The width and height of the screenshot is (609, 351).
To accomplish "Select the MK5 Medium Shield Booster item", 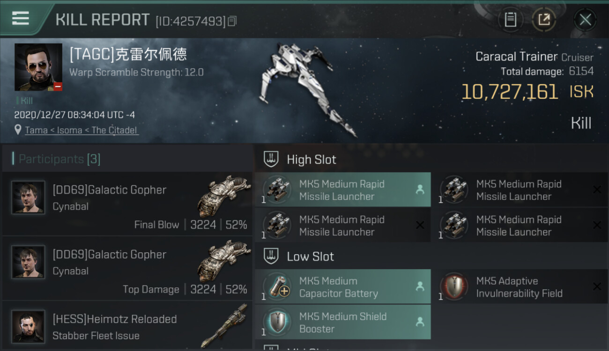I will 342,322.
